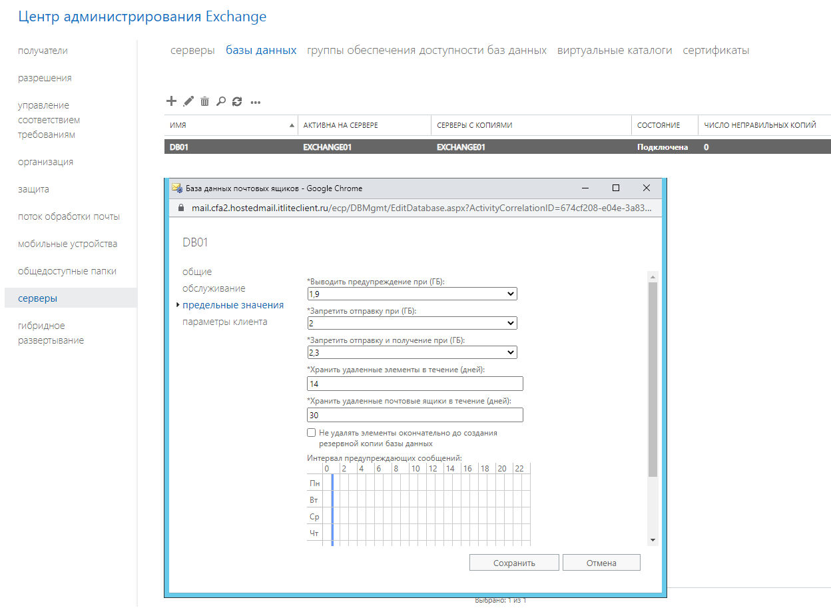Click the Чт row in schedule grid
The image size is (831, 608).
click(419, 533)
